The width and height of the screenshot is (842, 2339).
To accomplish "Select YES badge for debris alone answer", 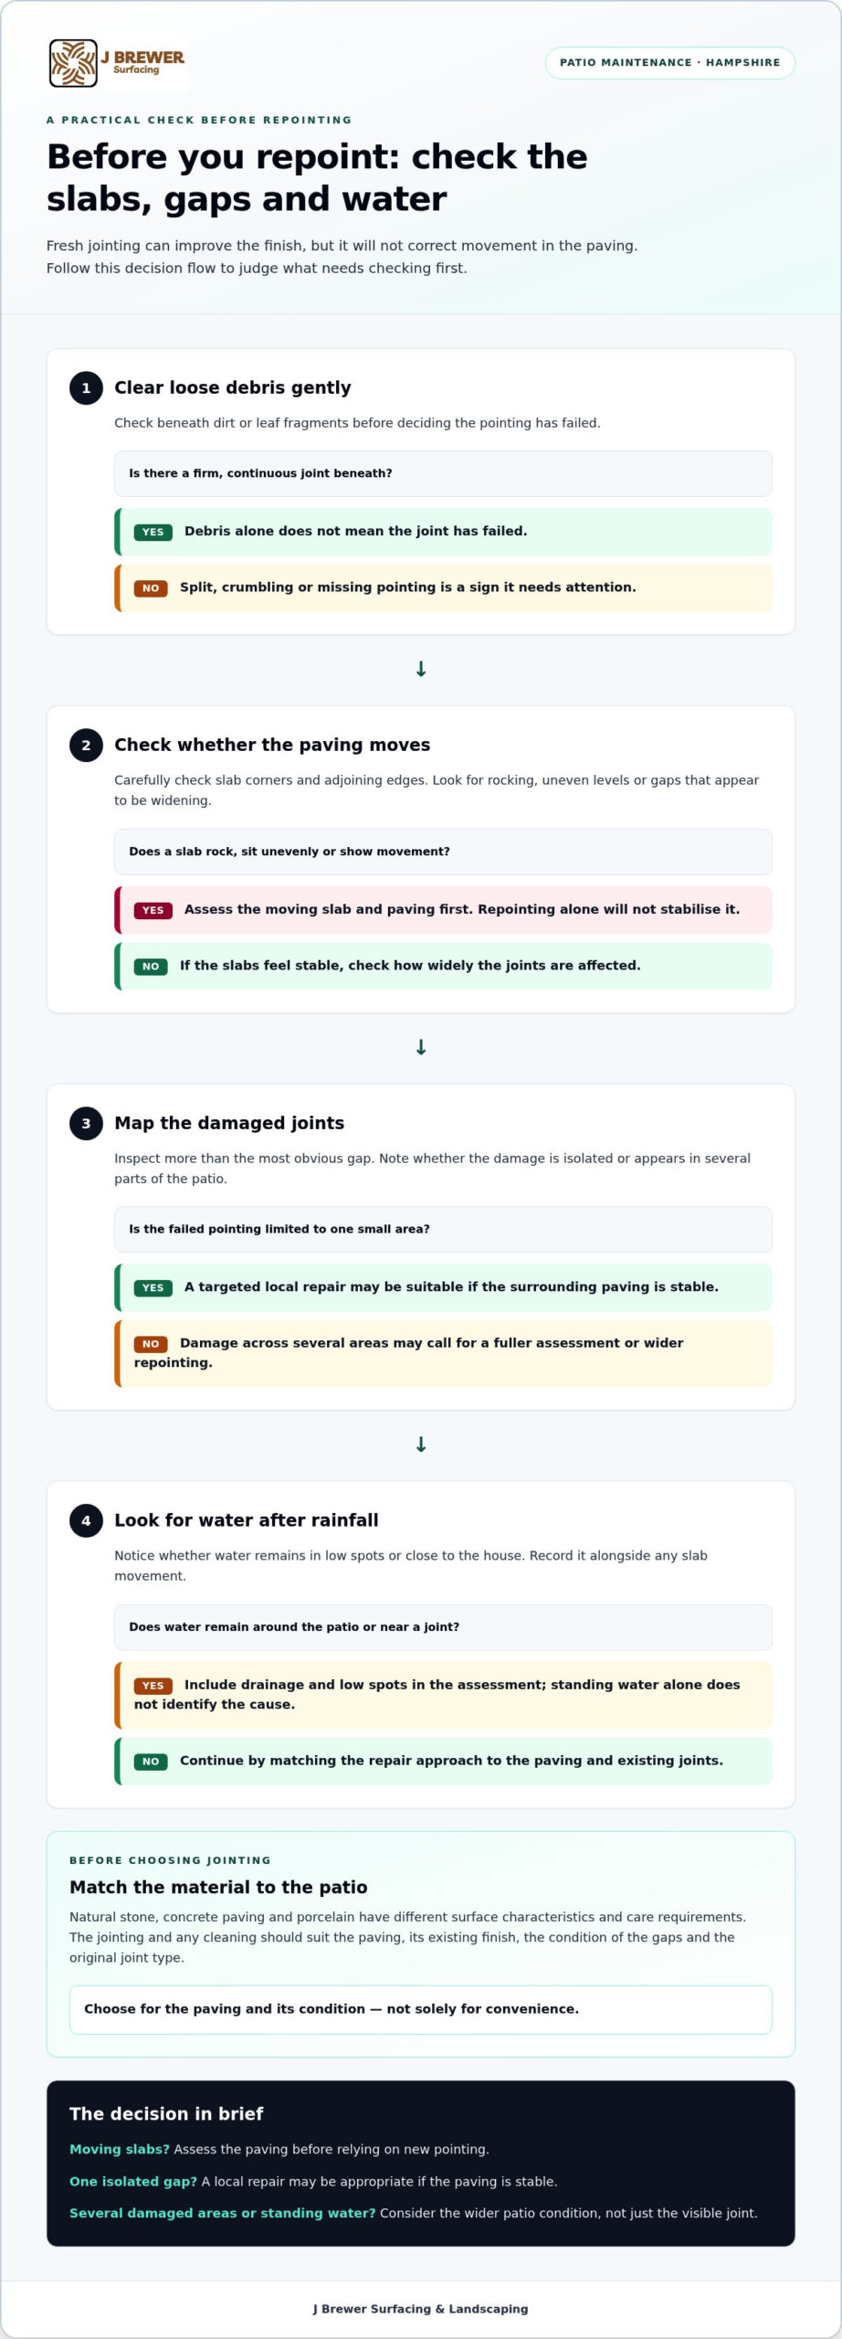I will [153, 532].
